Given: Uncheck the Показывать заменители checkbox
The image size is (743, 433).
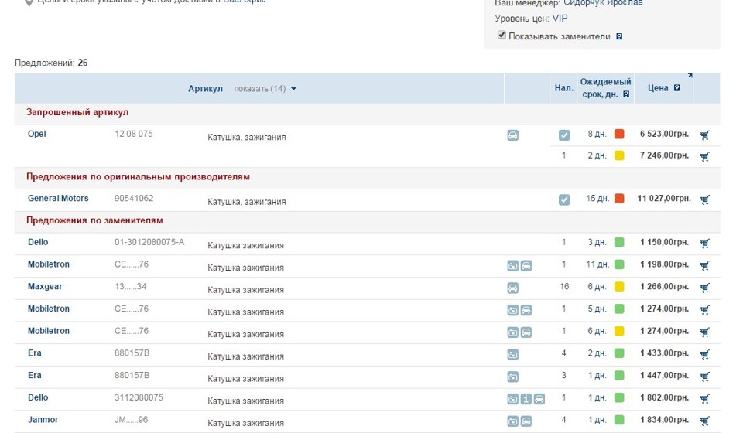Looking at the screenshot, I should [502, 35].
